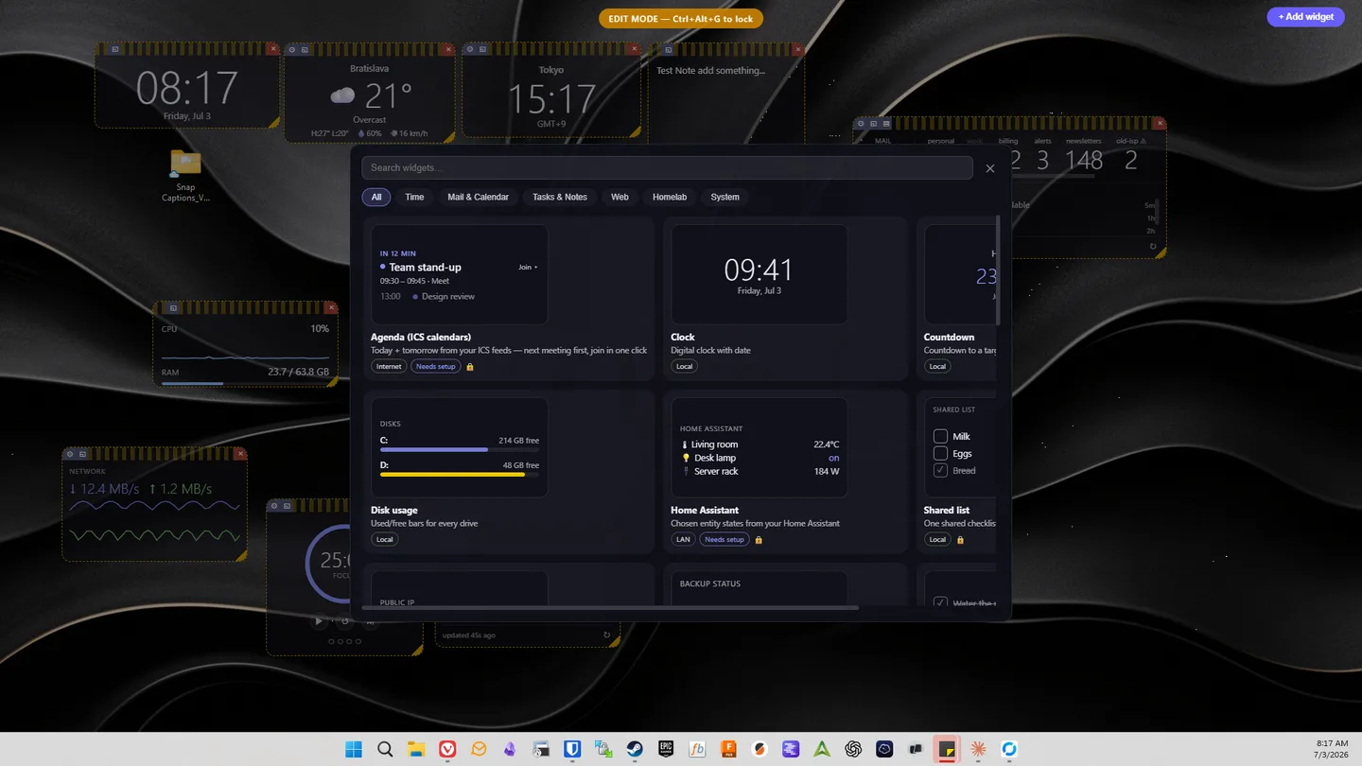
Task: Open settings gear on Tokyo clock widget
Action: pyautogui.click(x=470, y=49)
